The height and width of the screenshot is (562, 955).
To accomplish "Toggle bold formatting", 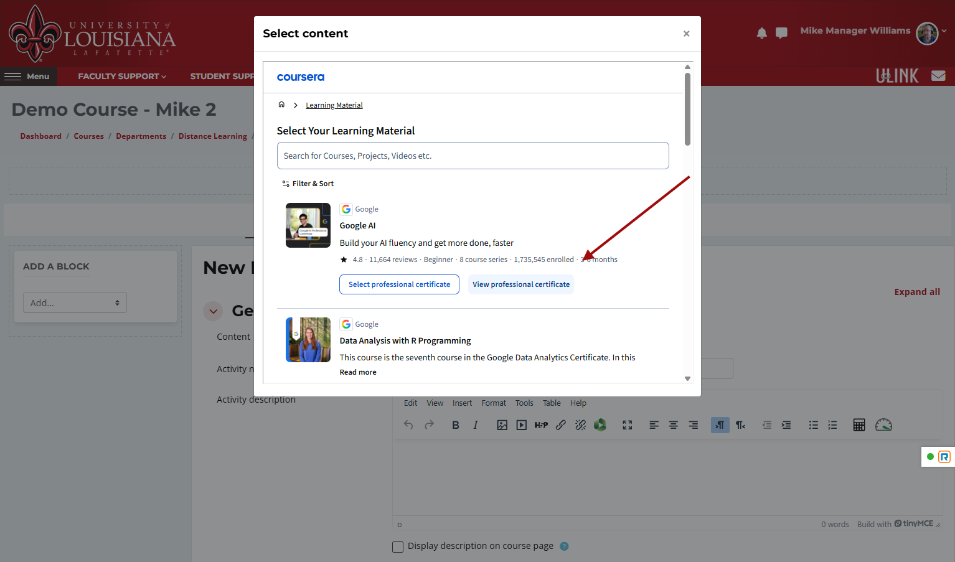I will coord(456,425).
